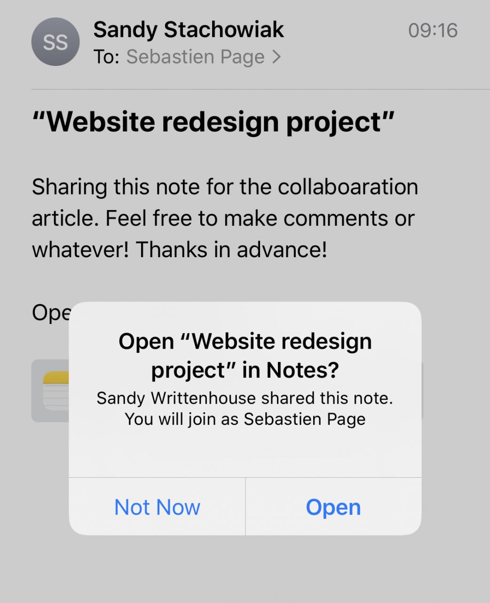Choose Not Now in the dialog
The width and height of the screenshot is (490, 603).
coord(157,507)
